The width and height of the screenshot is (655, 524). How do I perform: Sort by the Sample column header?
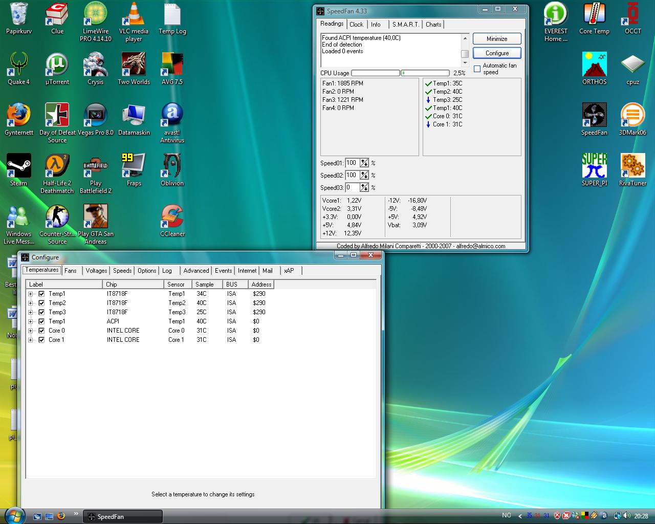tap(207, 285)
